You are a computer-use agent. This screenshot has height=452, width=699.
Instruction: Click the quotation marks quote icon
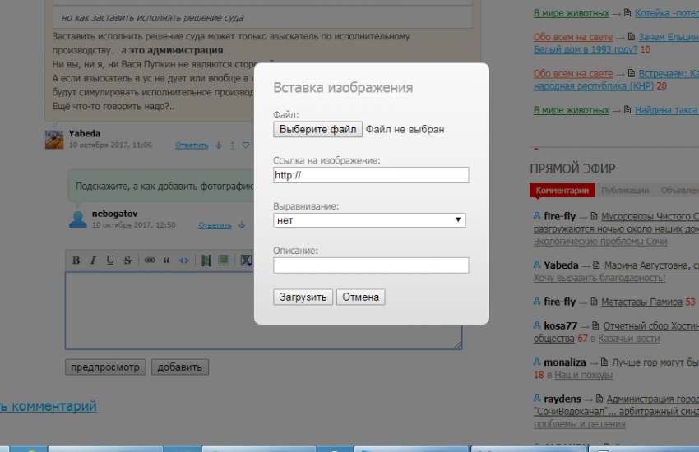pos(166,261)
